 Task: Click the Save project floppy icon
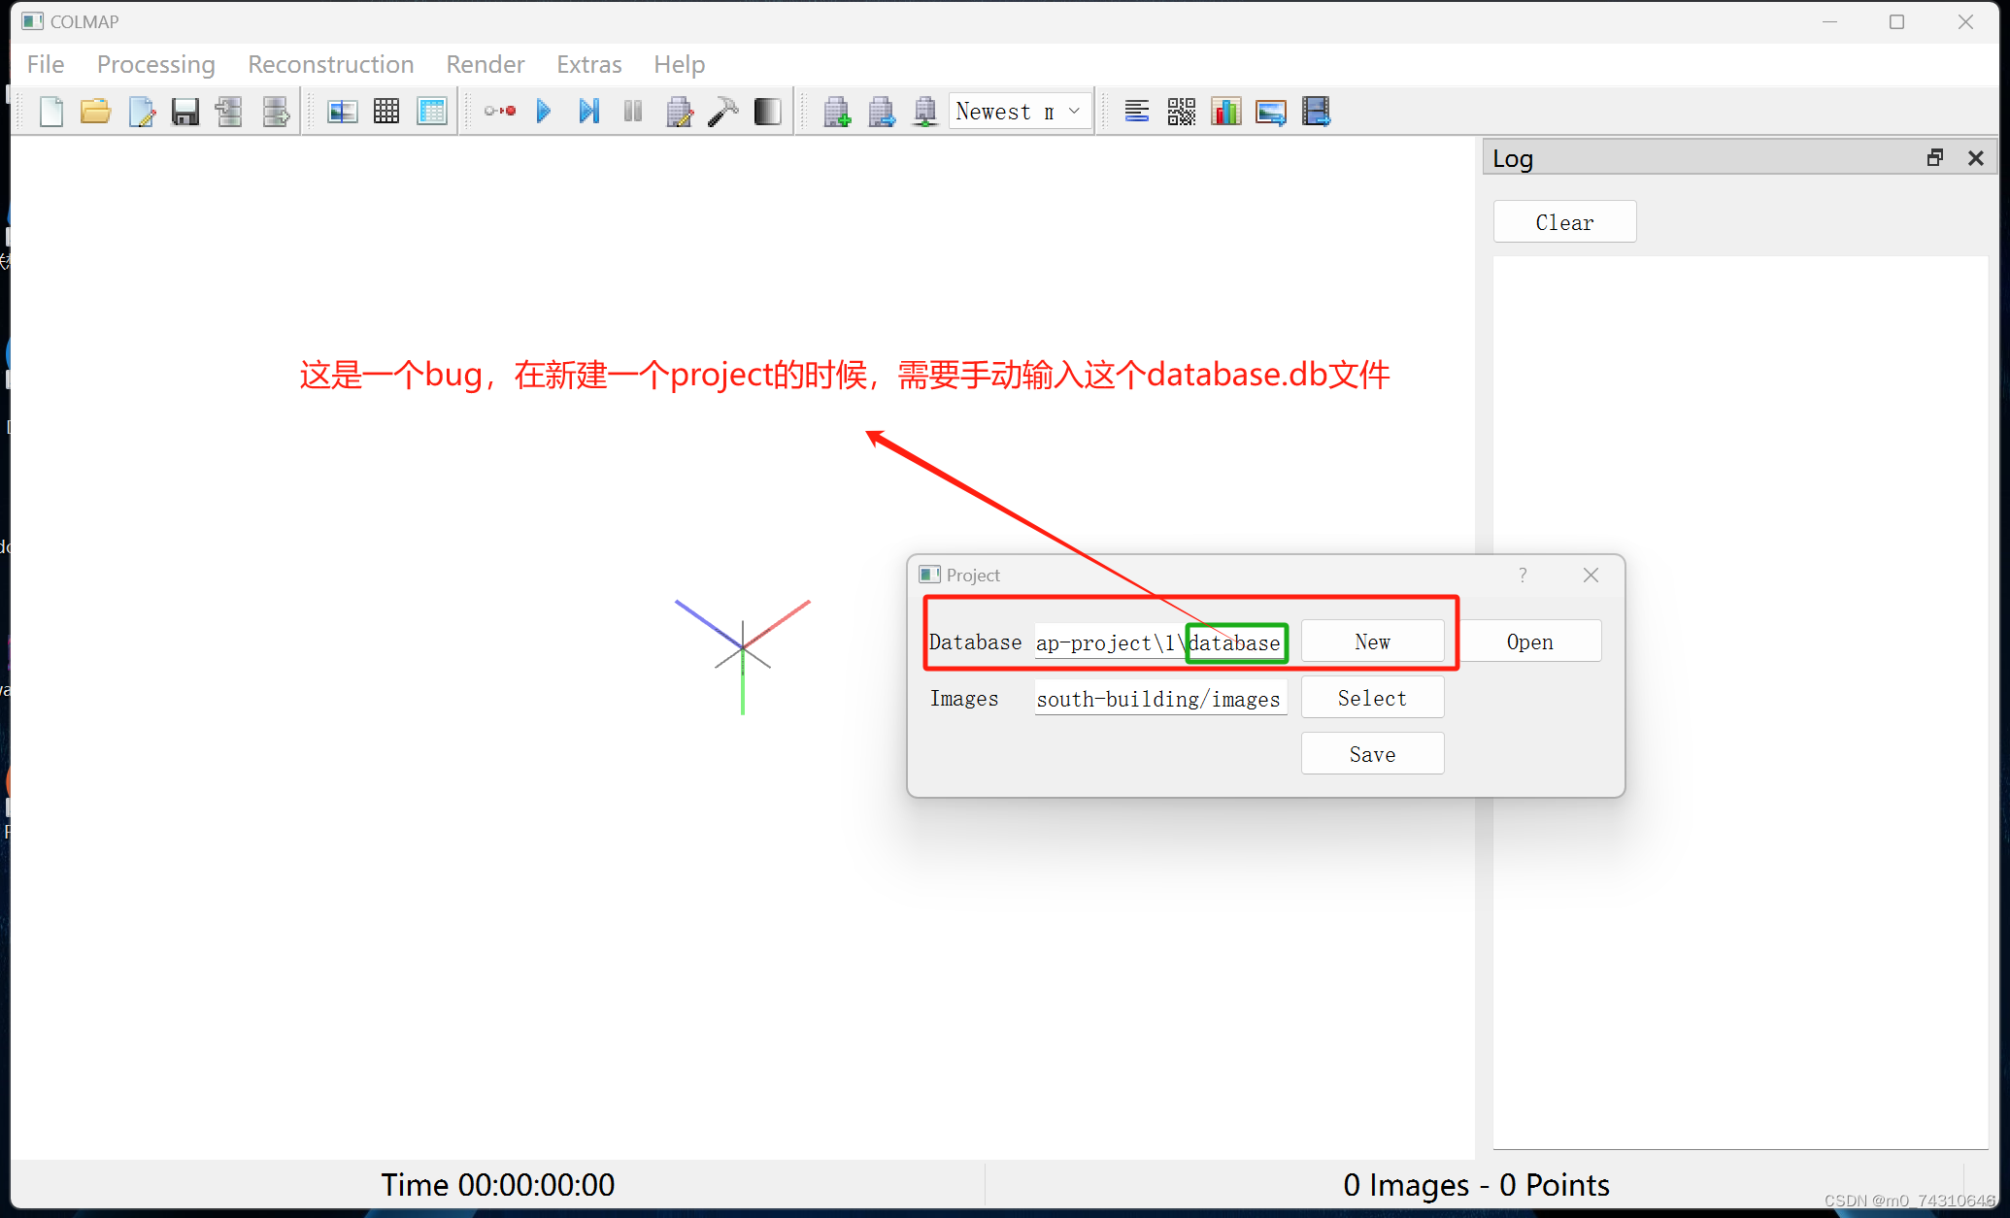tap(184, 112)
